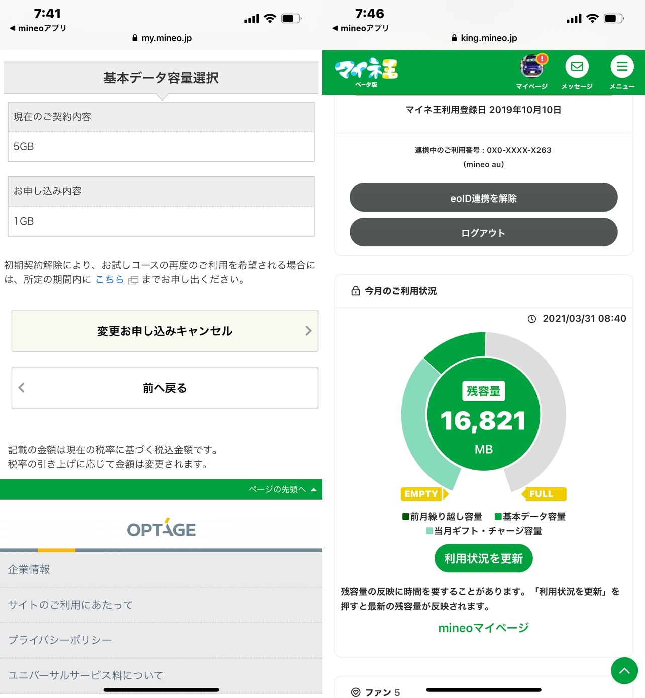Viewport: 645px width, 698px height.
Task: Tap the 今月のご利用状況 heading
Action: (x=401, y=291)
